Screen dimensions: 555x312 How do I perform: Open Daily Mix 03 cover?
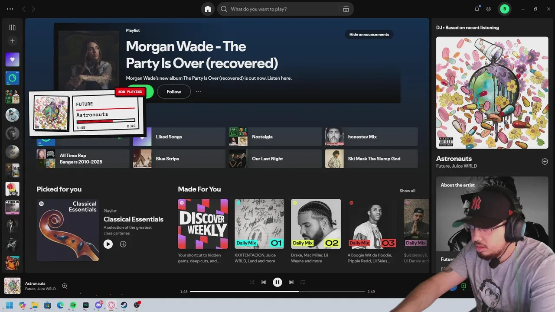pos(372,224)
